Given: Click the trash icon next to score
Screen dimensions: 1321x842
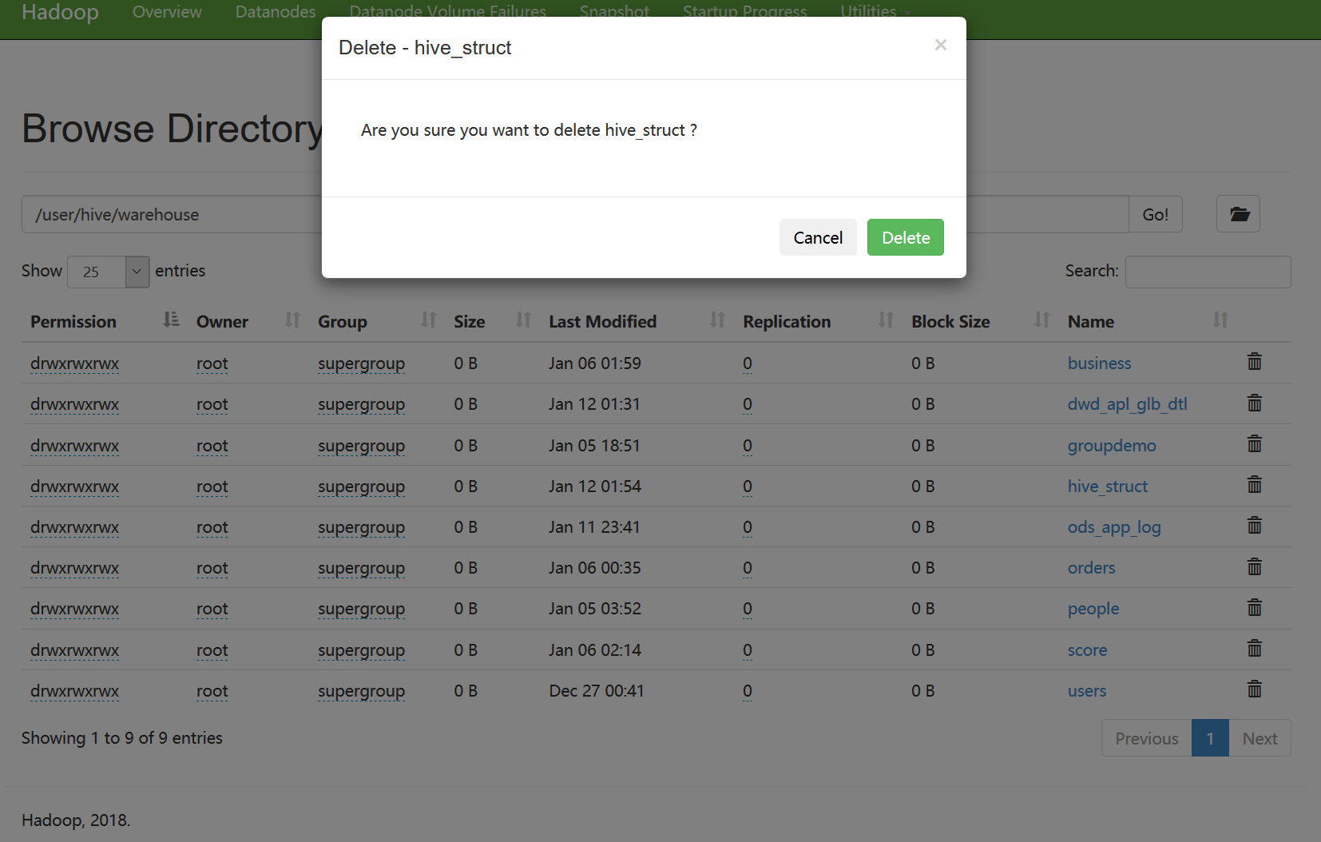Looking at the screenshot, I should (x=1254, y=649).
